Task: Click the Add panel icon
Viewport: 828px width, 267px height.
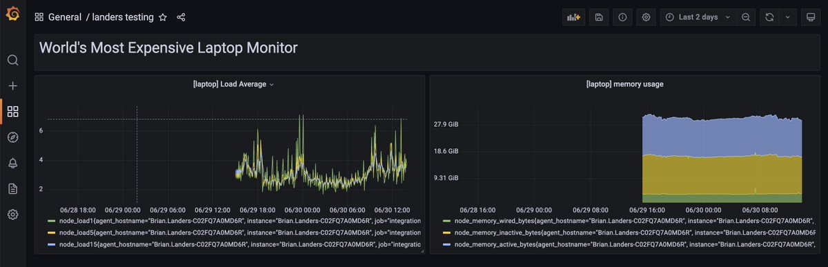Action: 573,17
